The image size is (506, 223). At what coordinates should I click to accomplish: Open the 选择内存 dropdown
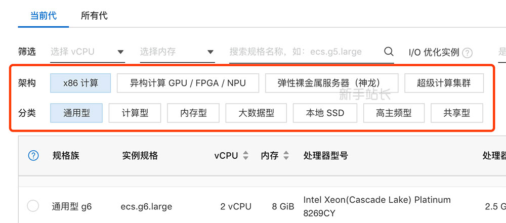[177, 52]
